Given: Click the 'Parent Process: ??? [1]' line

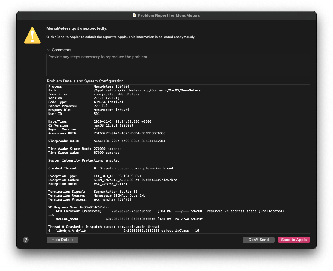Looking at the screenshot, I should [78, 106].
